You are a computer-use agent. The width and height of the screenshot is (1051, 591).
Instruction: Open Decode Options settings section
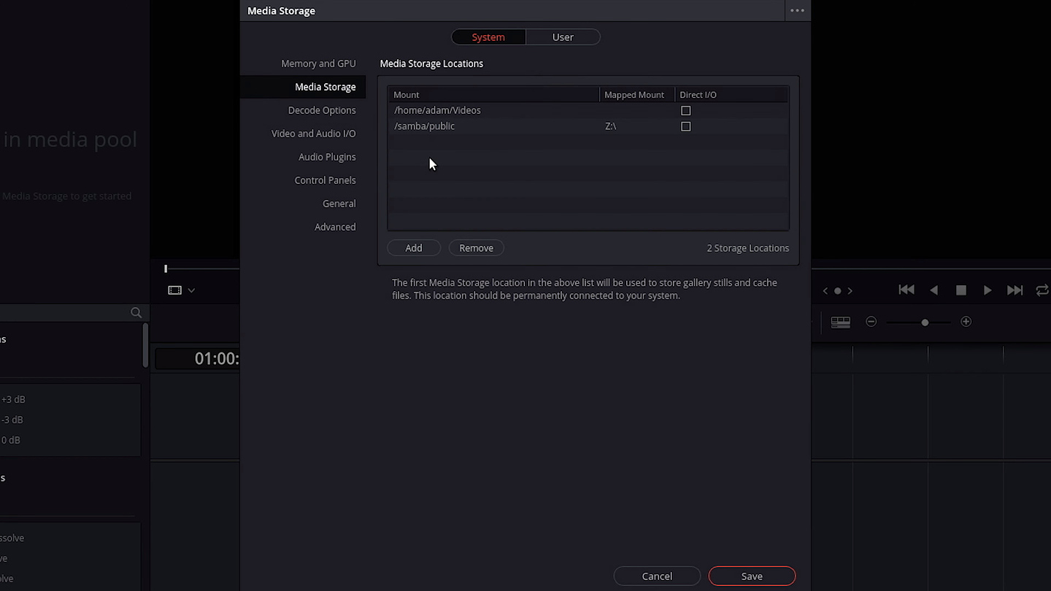tap(322, 110)
